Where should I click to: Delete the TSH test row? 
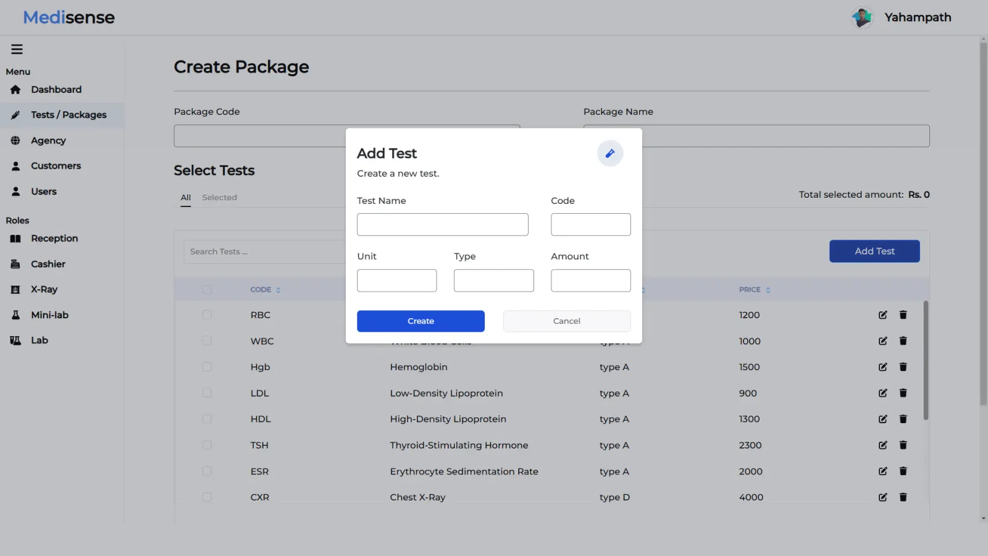pos(903,445)
